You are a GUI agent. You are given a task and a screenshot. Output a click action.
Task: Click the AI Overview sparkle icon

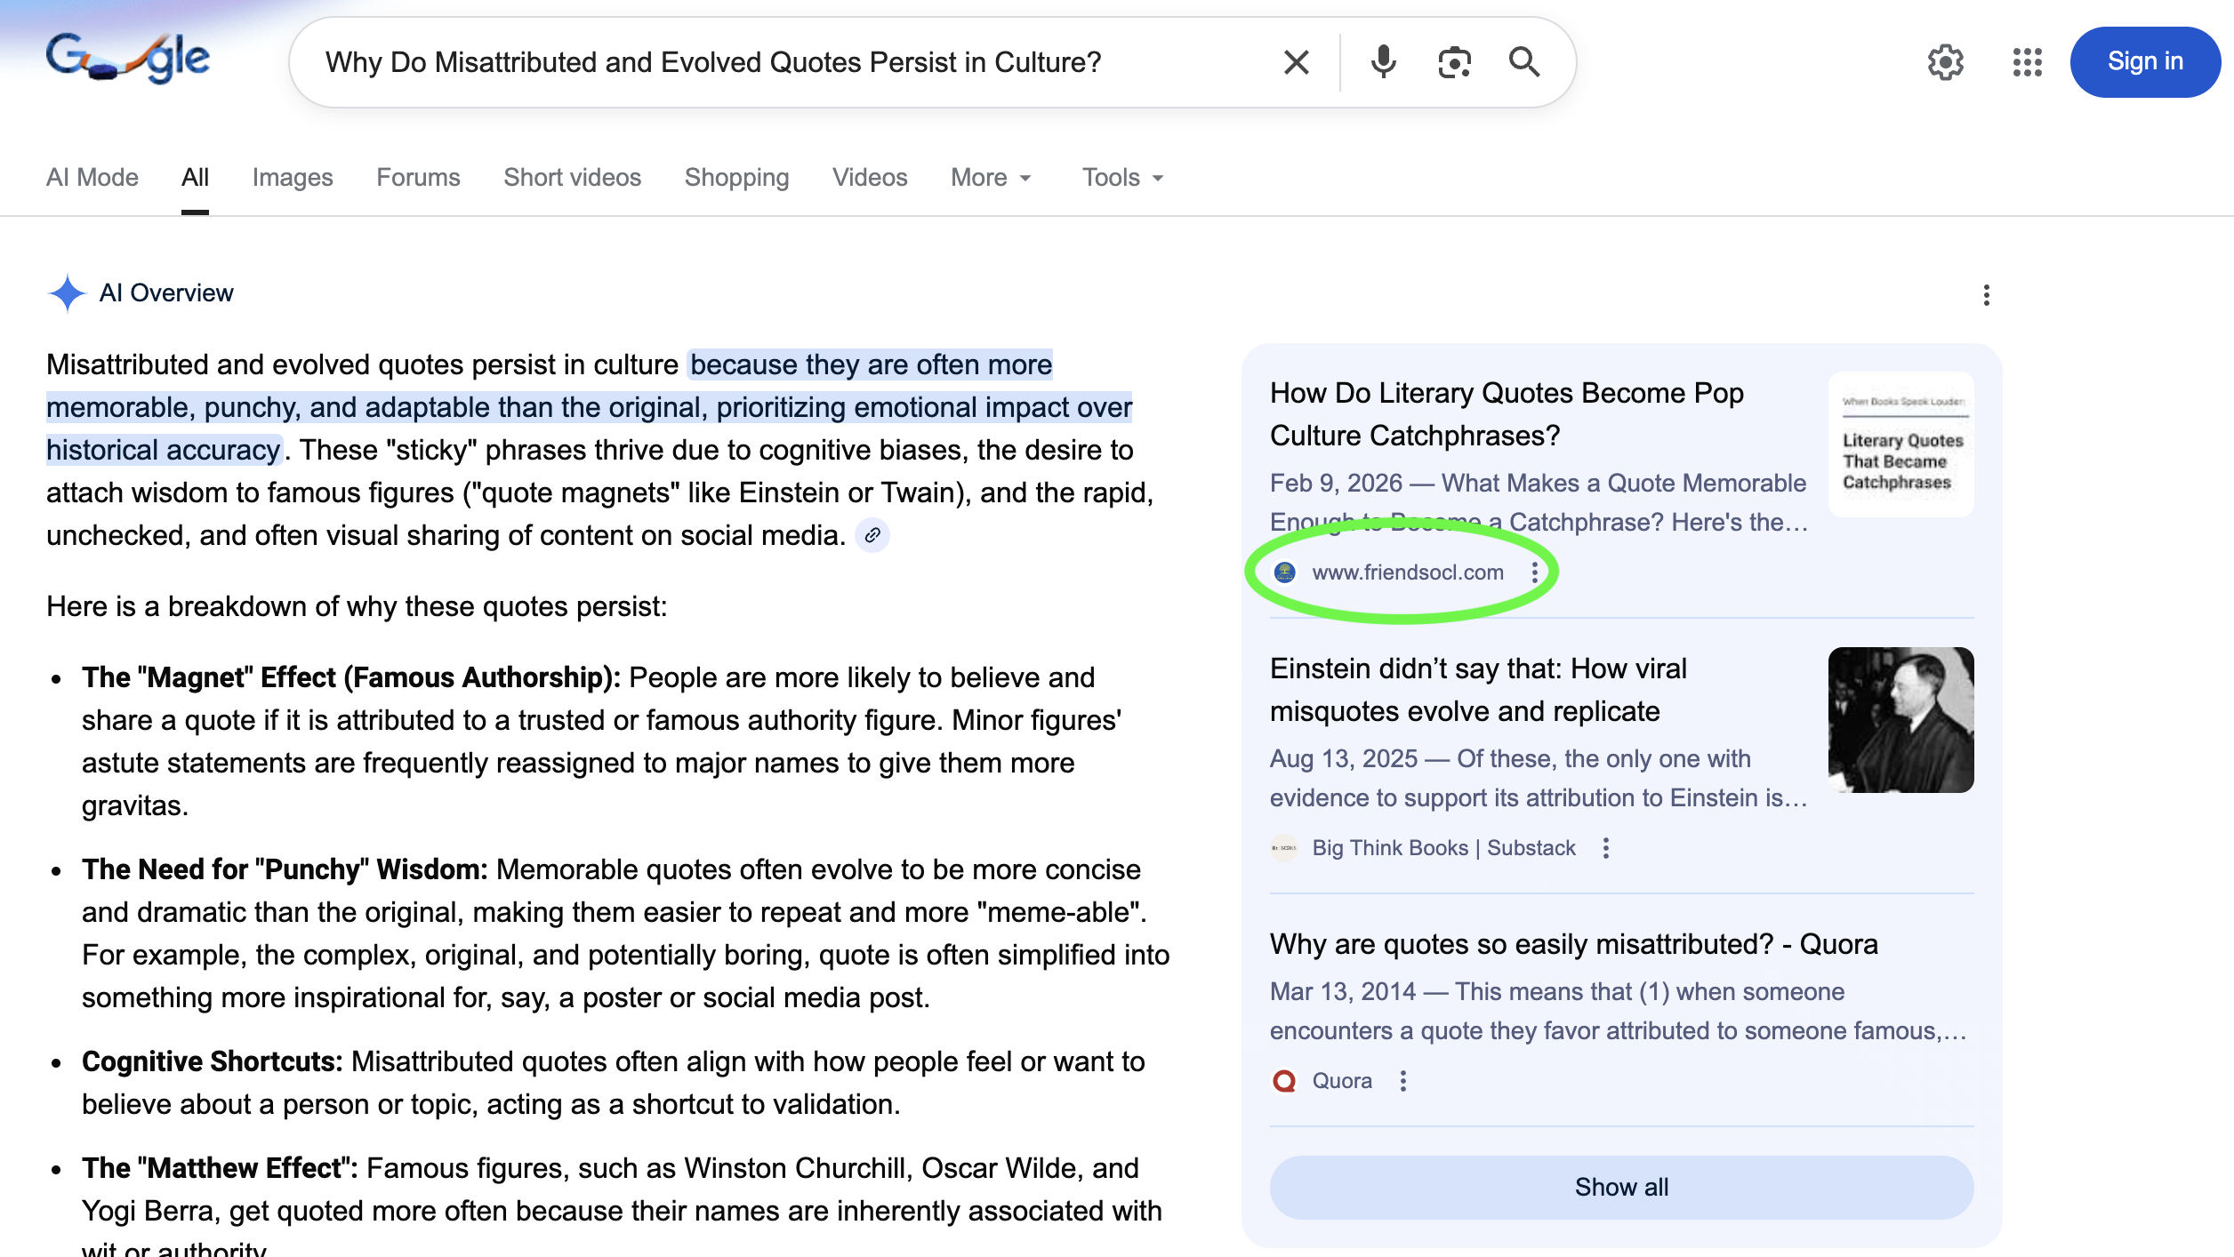(67, 293)
